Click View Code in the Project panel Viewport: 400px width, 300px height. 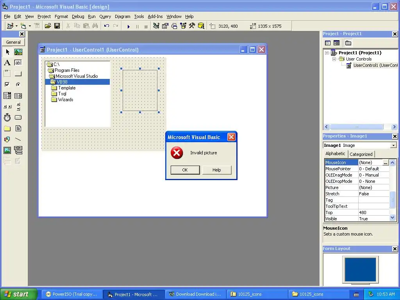click(x=328, y=43)
